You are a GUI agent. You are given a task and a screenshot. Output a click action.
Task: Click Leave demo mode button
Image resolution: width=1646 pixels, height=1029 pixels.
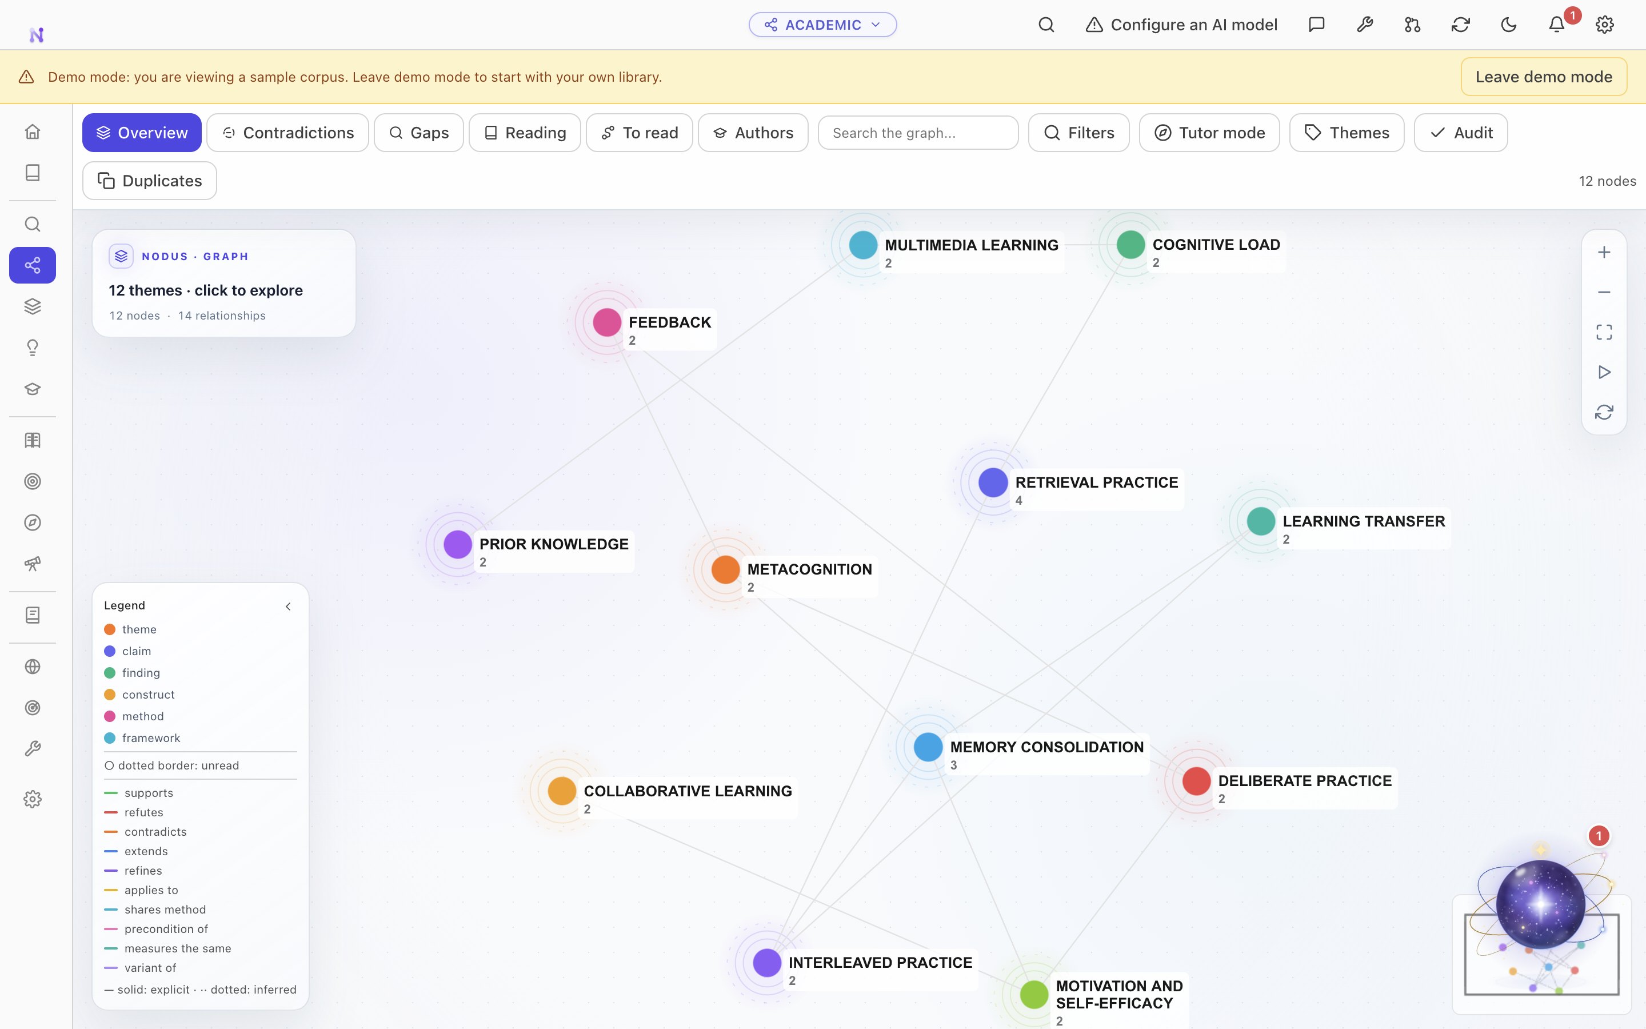click(x=1543, y=77)
